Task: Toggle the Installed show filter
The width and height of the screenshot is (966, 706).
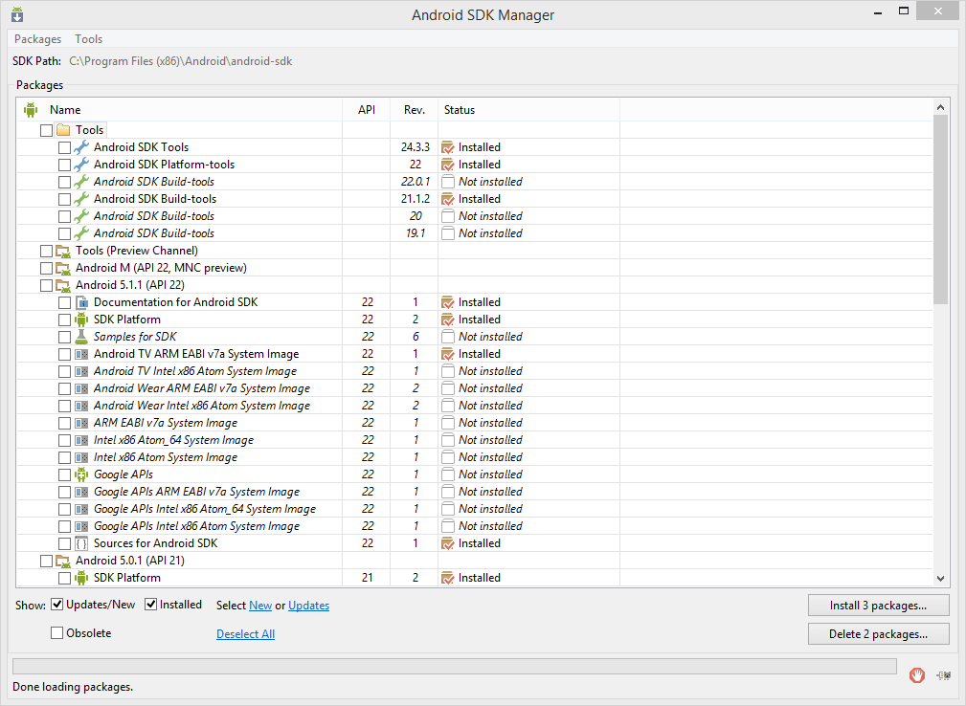Action: click(150, 605)
